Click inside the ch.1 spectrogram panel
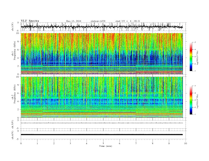The image size is (209, 161). point(102,54)
